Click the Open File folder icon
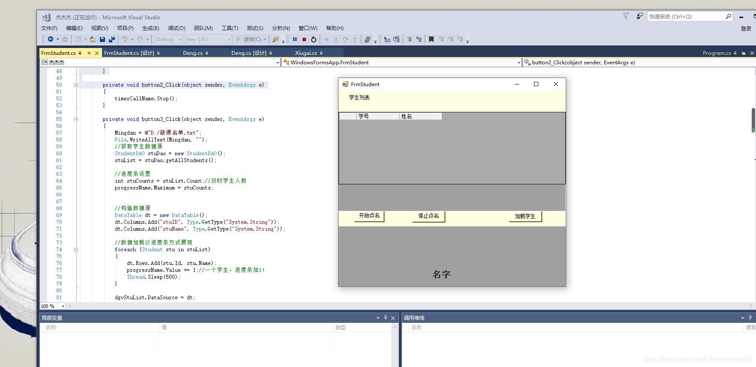Screen dimensions: 756x367 (x=93, y=39)
